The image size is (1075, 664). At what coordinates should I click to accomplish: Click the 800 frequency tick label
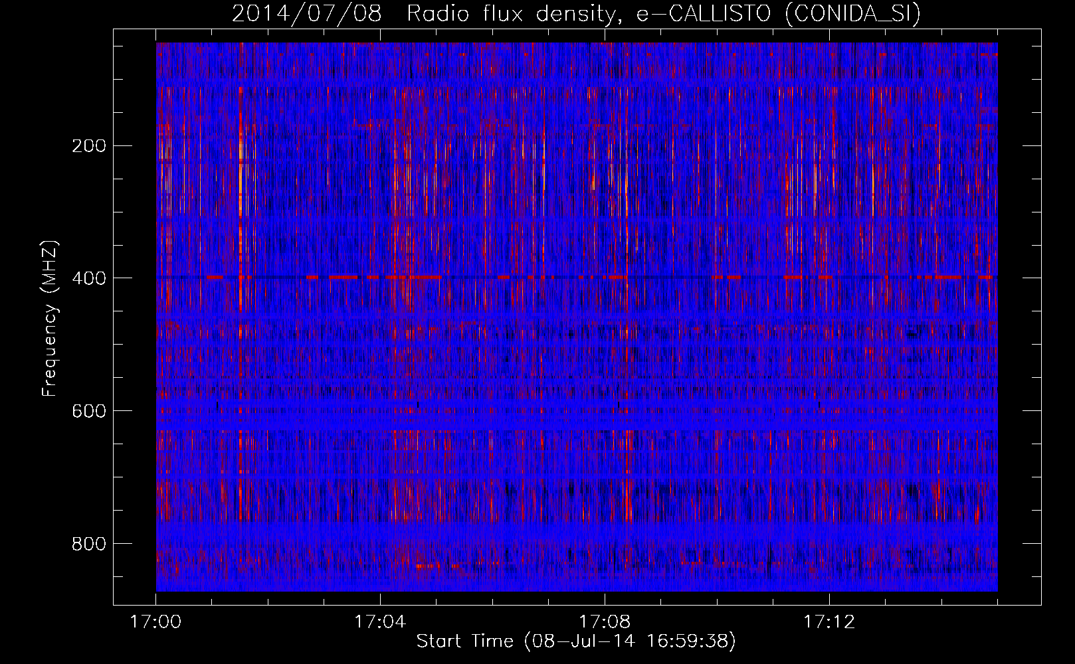[x=88, y=543]
